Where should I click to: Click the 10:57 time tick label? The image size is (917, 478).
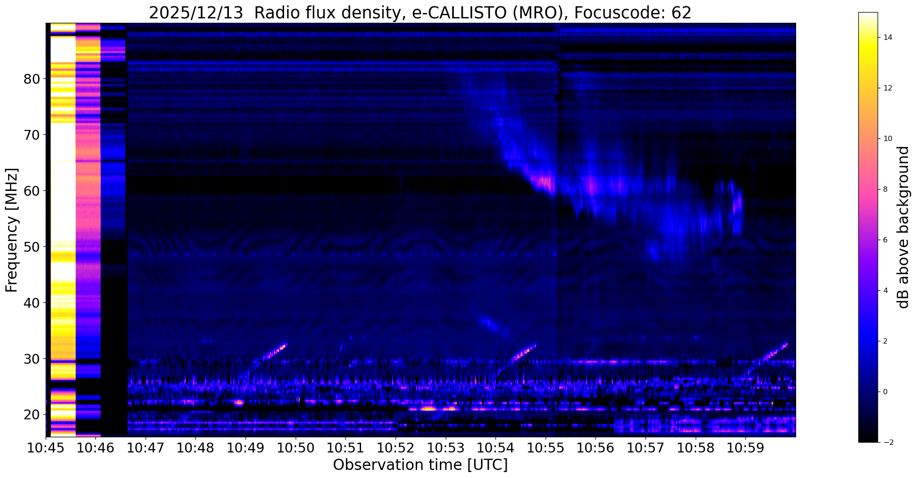click(x=646, y=448)
